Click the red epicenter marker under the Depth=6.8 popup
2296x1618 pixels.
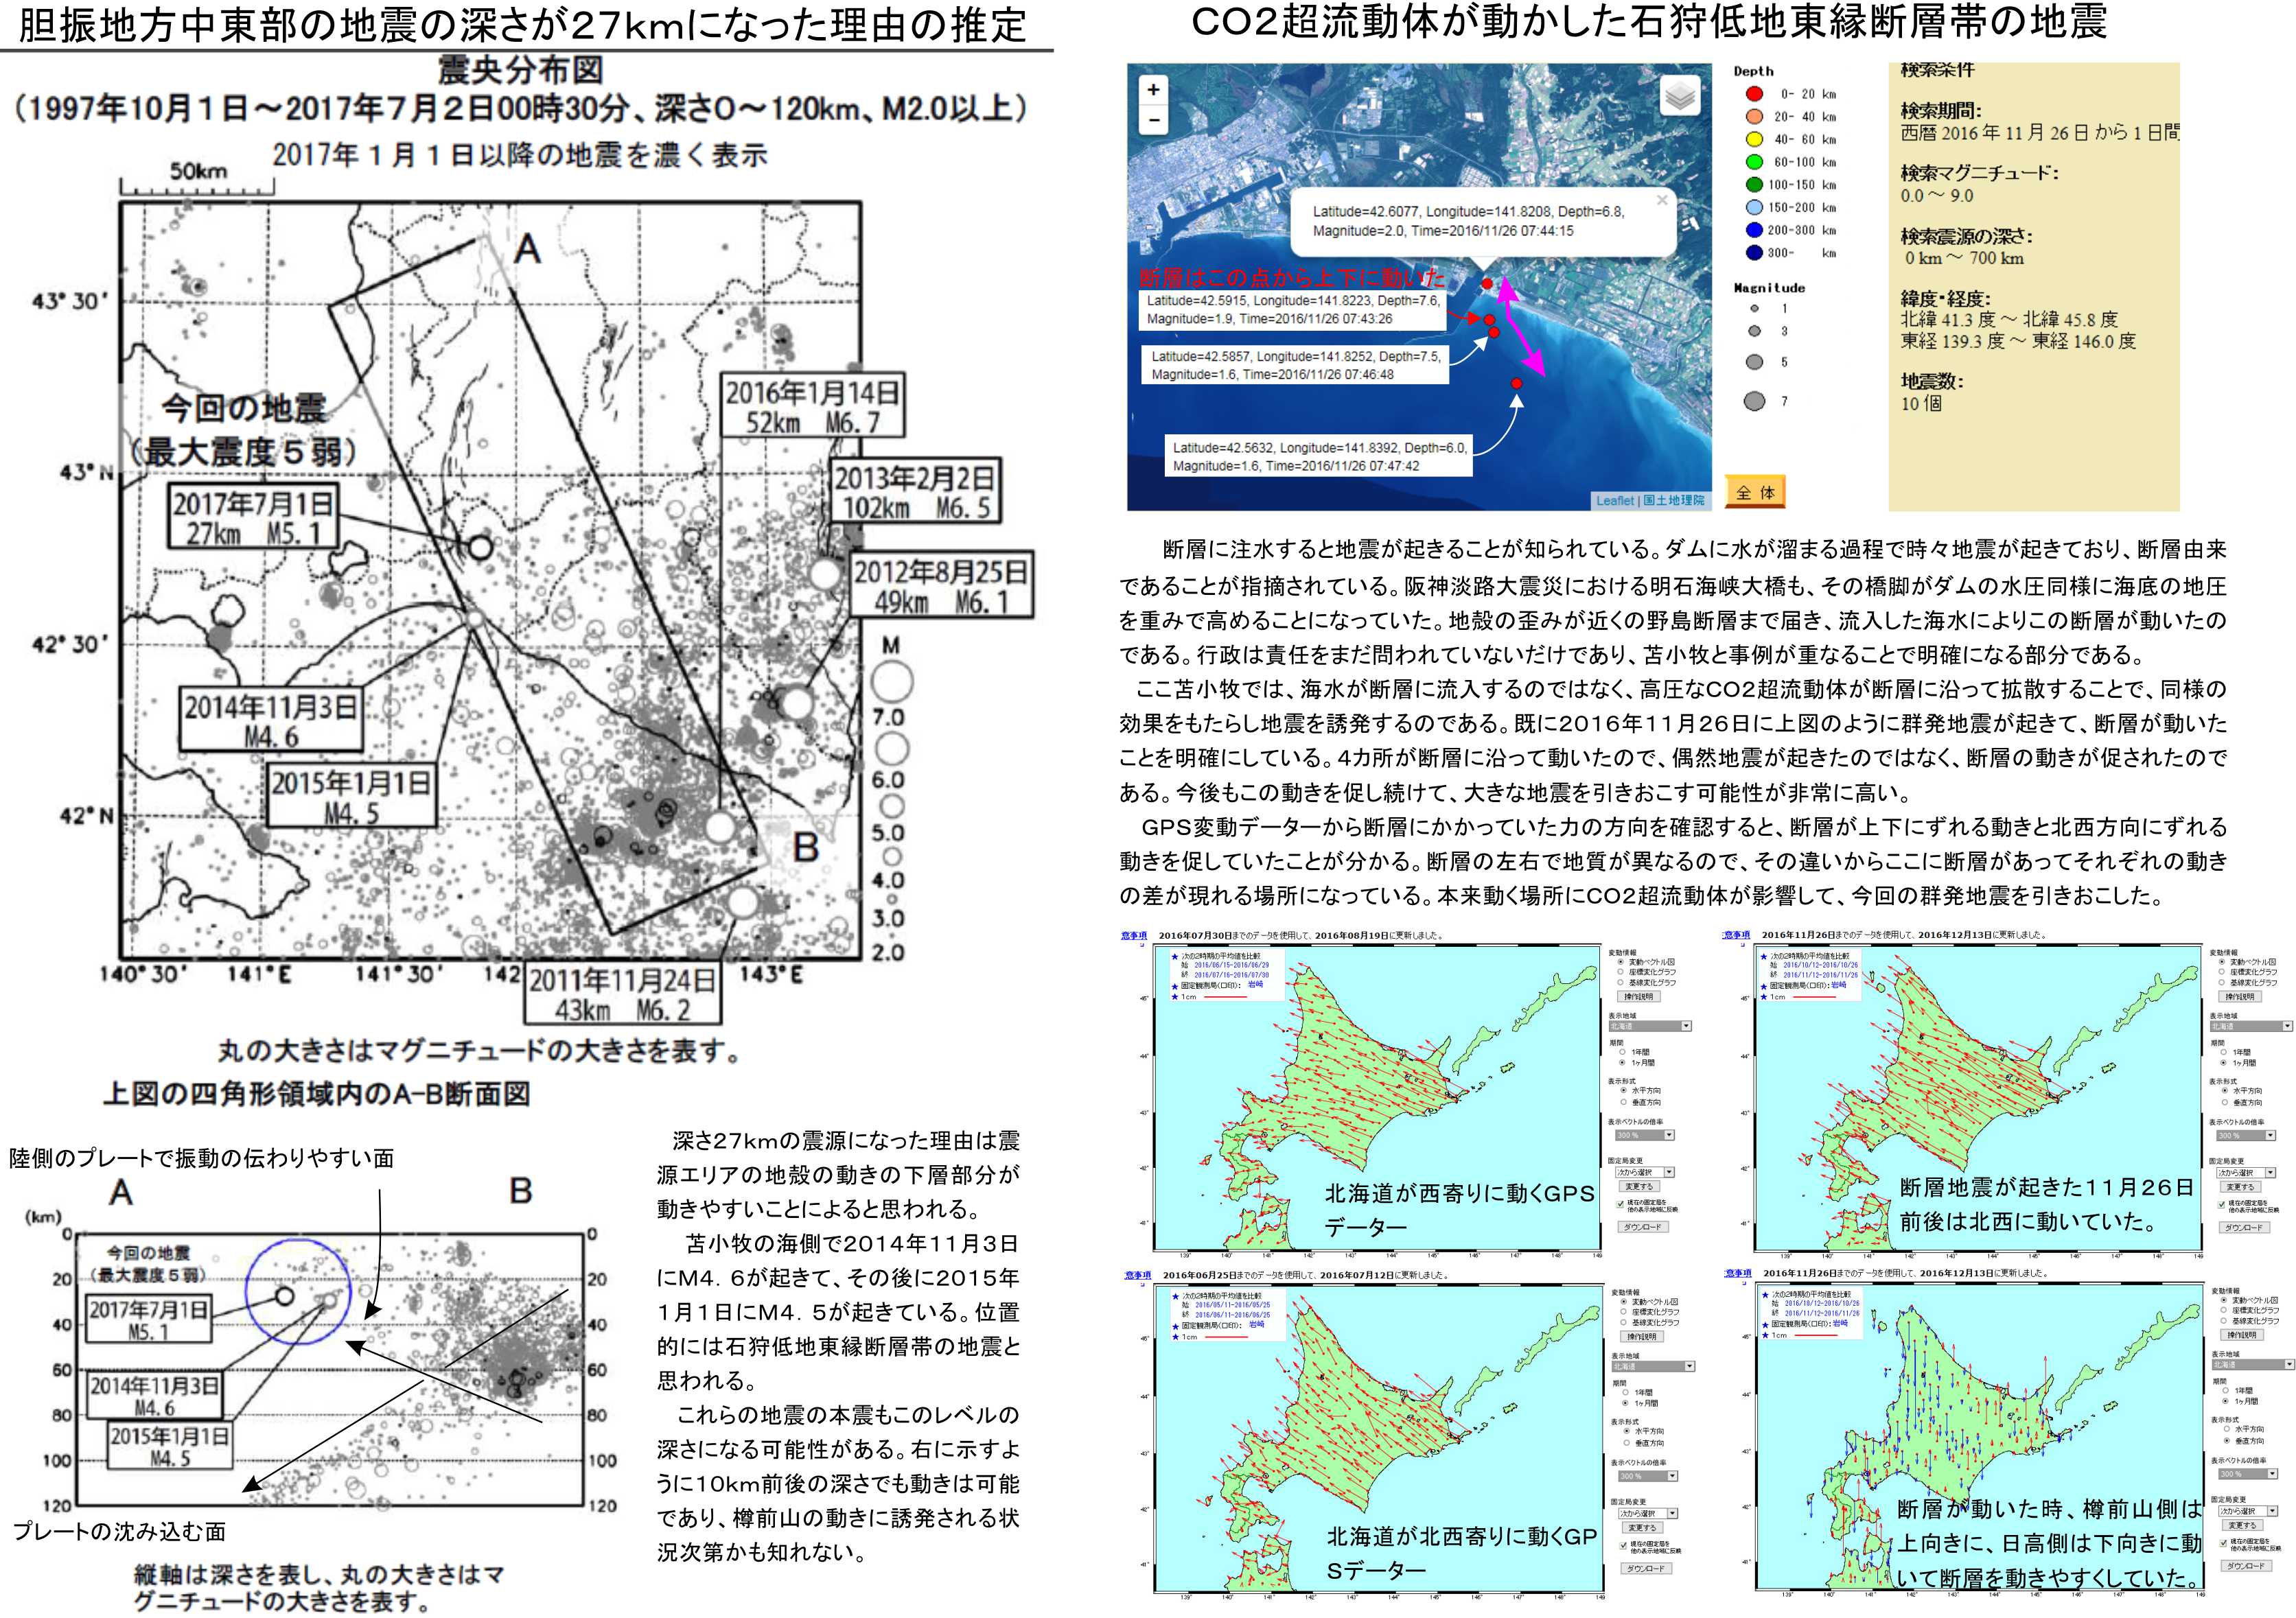coord(1487,284)
